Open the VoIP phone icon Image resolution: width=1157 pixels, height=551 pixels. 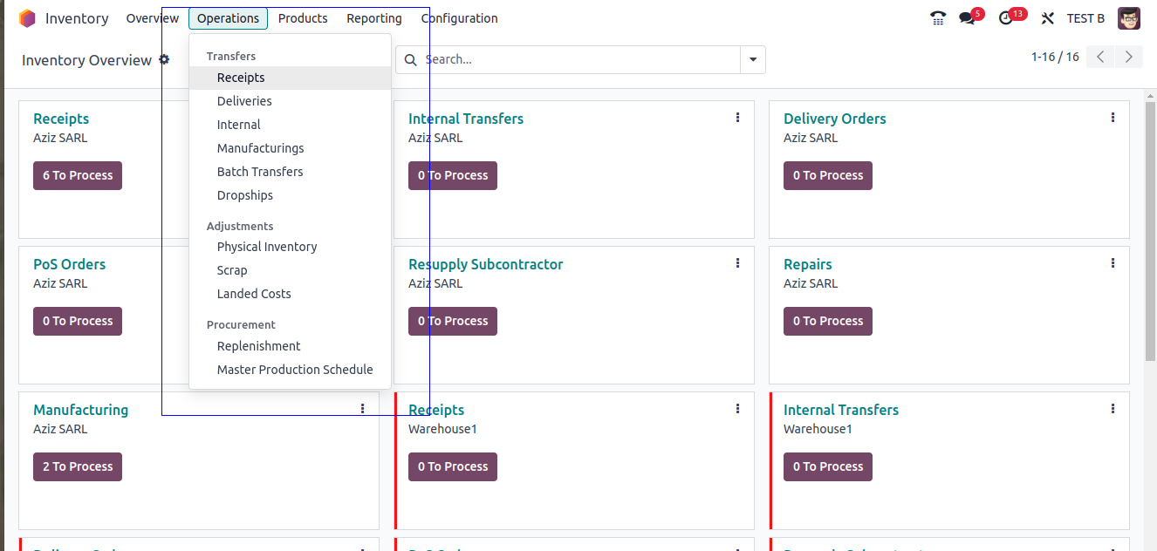938,18
